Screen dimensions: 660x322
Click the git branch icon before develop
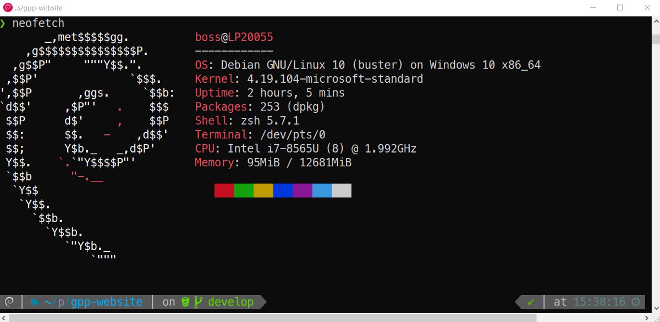click(x=199, y=302)
